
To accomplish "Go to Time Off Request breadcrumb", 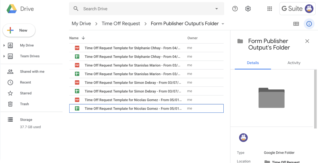I will (121, 24).
